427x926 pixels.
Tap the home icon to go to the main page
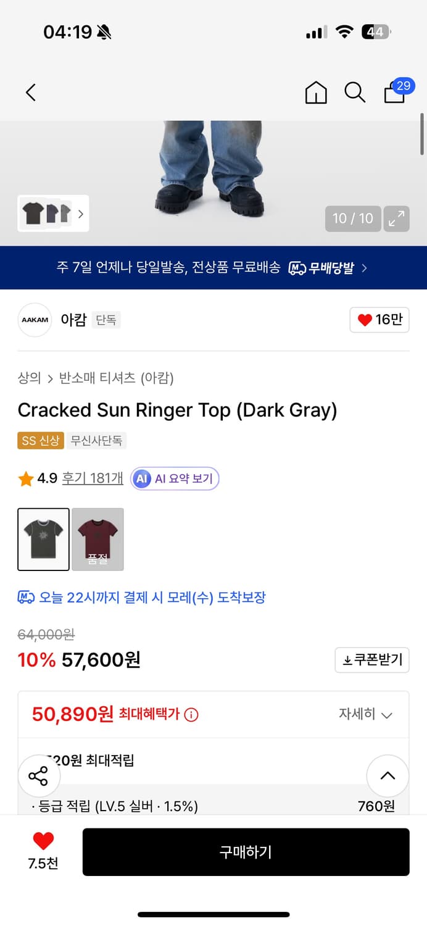click(x=315, y=92)
